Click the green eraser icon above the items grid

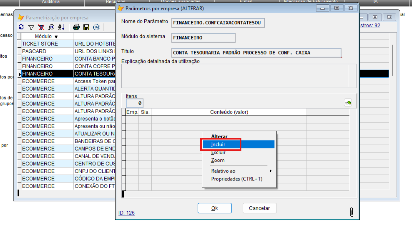348,103
